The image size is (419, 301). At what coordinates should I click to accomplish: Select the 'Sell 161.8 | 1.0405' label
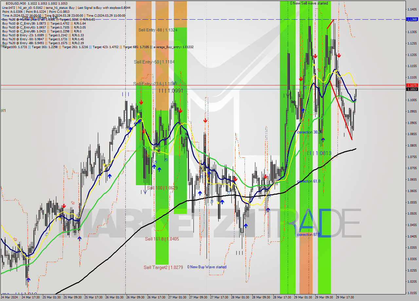pyautogui.click(x=162, y=239)
